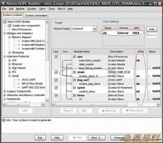Click the component tree scroll down arrow
The width and height of the screenshot is (163, 143).
pos(47,100)
